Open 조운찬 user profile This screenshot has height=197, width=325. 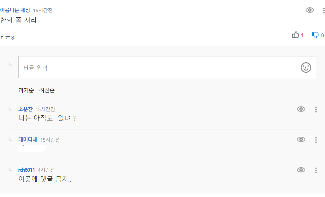pyautogui.click(x=25, y=109)
